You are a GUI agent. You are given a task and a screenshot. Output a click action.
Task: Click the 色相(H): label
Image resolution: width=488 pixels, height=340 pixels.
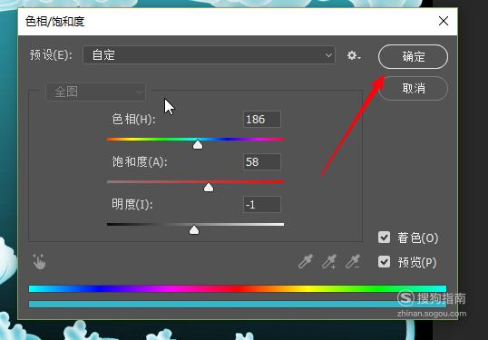(133, 119)
